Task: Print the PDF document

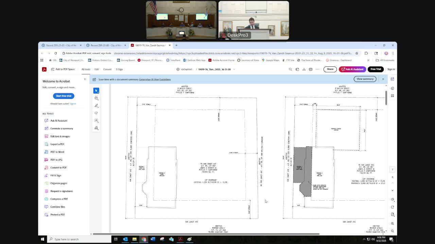Action: (x=311, y=69)
